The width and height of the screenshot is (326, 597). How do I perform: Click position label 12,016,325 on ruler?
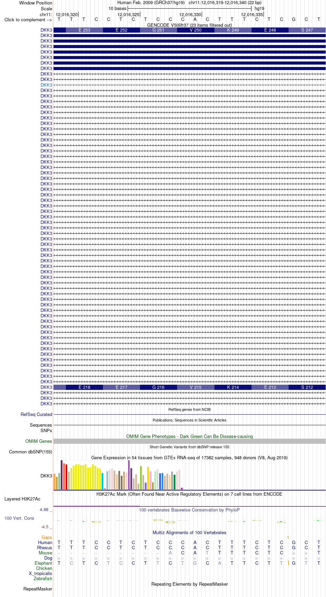128,14
